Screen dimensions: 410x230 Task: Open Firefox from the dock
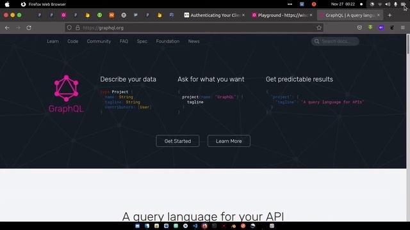tap(204, 226)
